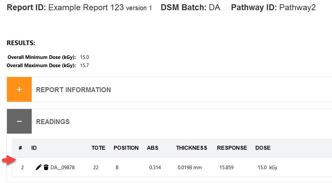The height and width of the screenshot is (183, 332).
Task: Click the ABS column header
Action: tap(152, 148)
